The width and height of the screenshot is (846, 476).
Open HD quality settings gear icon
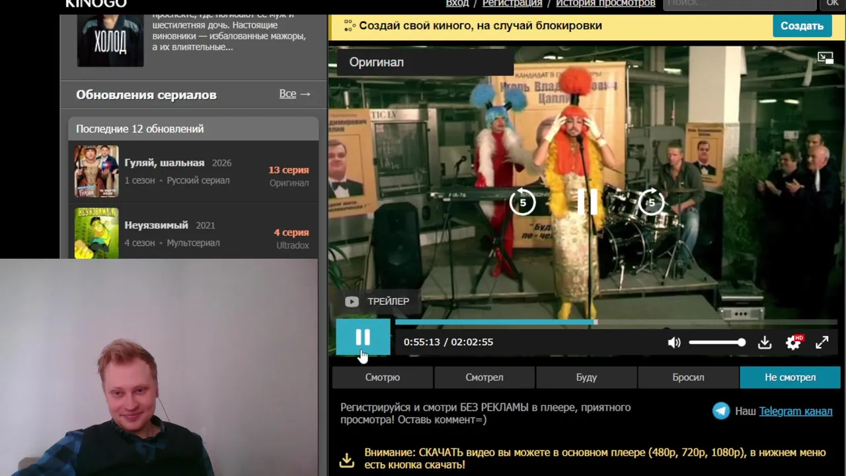tap(793, 342)
